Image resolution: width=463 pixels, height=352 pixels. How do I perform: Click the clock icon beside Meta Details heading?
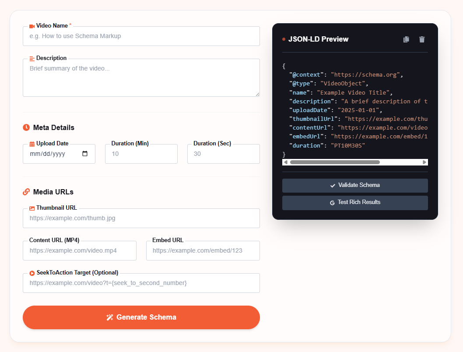point(27,127)
